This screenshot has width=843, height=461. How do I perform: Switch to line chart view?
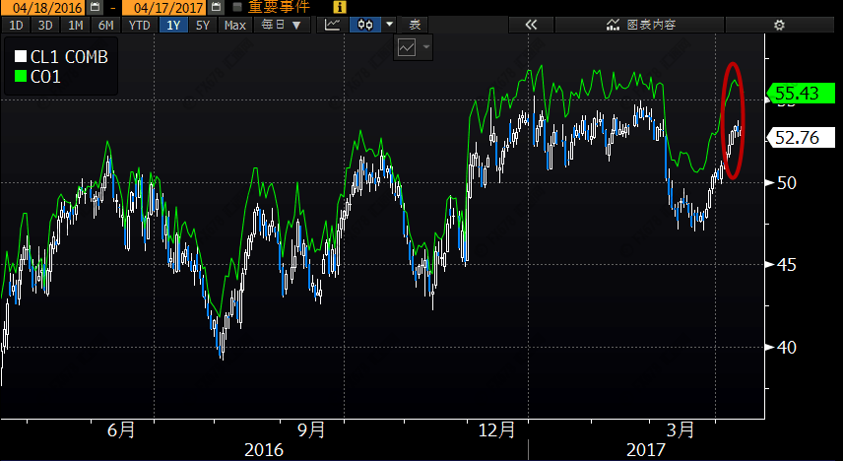[x=334, y=25]
